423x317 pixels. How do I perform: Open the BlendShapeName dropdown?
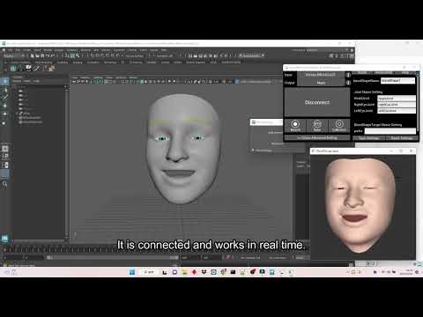tap(397, 80)
